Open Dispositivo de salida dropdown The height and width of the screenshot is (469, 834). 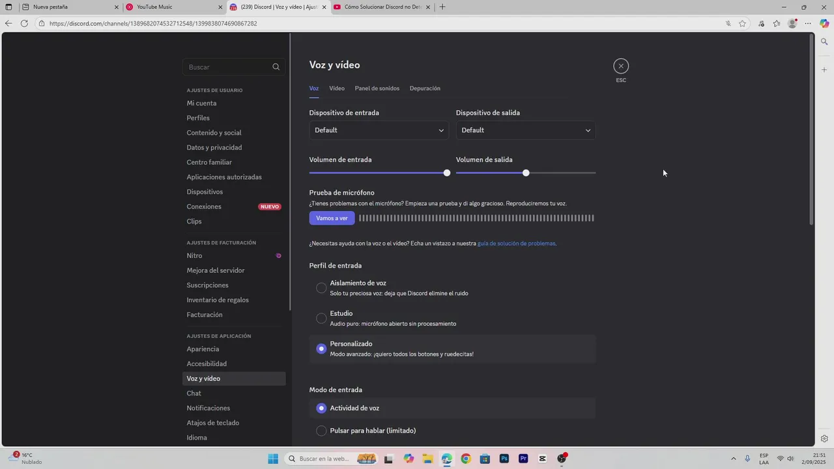tap(526, 130)
